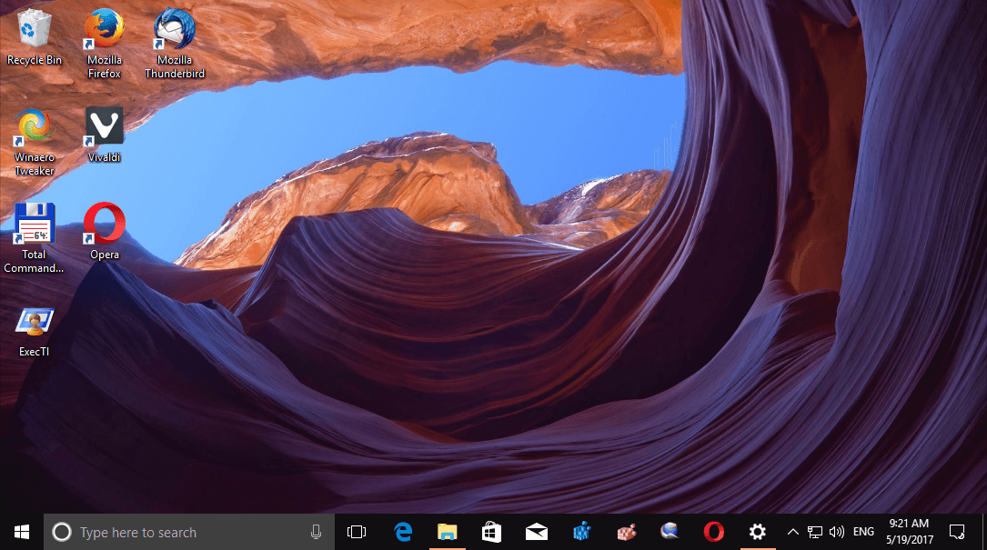This screenshot has height=550, width=987.
Task: Open the volume slider from the tray
Action: pos(836,532)
